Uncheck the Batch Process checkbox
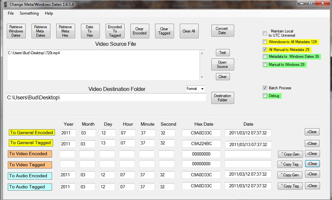Screen dimensions: 332x200 265,88
